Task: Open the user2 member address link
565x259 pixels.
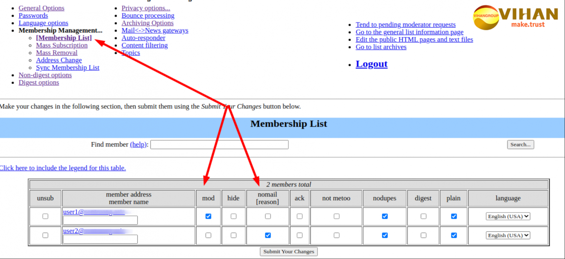Action: click(x=73, y=231)
